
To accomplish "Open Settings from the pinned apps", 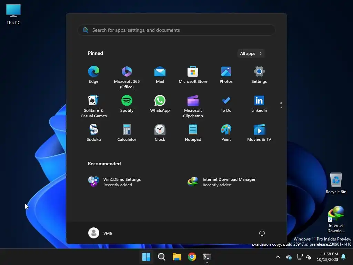I will click(259, 75).
